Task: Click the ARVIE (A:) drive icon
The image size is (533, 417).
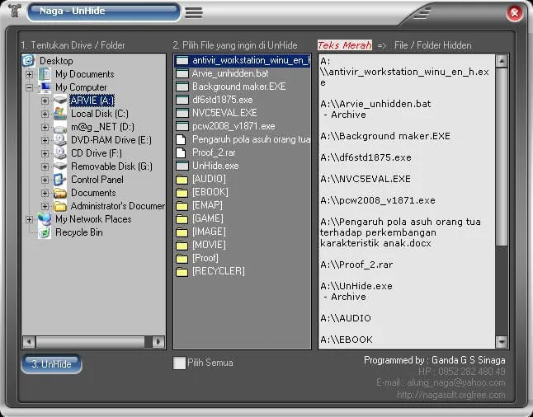Action: click(60, 101)
